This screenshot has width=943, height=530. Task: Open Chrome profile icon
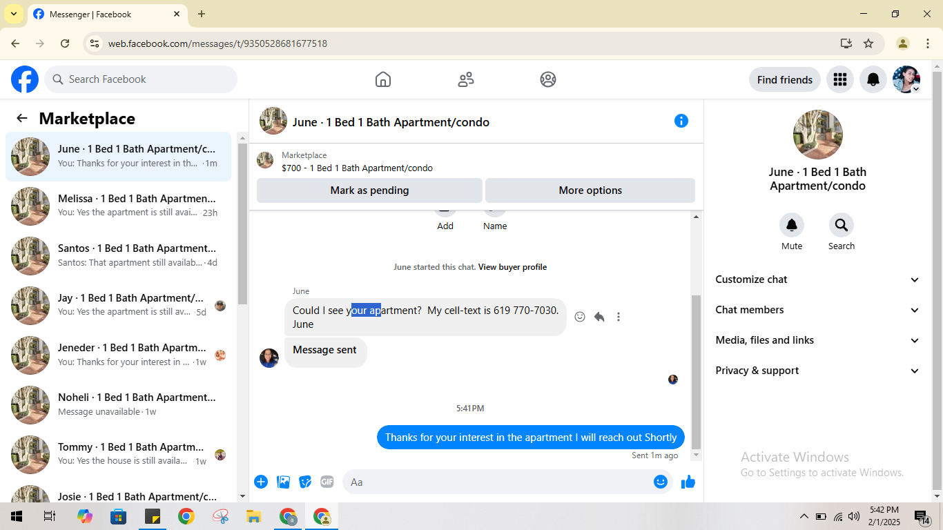pyautogui.click(x=903, y=43)
